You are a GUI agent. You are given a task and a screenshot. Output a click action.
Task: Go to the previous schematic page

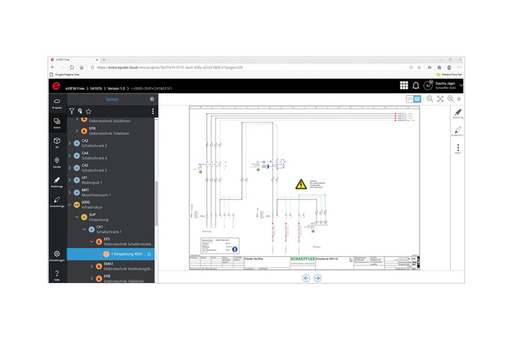click(306, 278)
